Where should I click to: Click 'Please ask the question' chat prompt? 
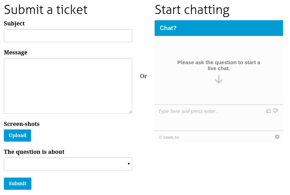pyautogui.click(x=219, y=66)
